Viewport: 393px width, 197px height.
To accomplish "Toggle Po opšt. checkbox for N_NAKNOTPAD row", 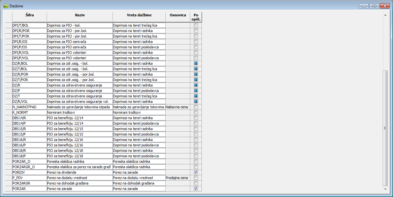I will [196, 107].
